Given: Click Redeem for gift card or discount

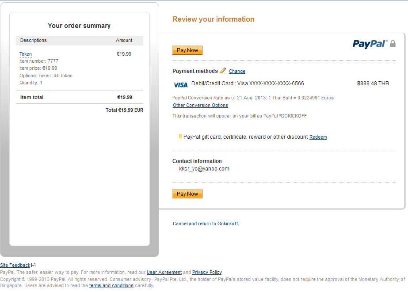Looking at the screenshot, I should pyautogui.click(x=318, y=137).
